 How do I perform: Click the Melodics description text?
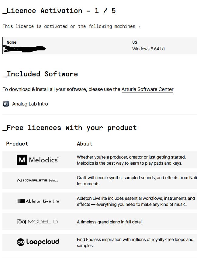[131, 160]
